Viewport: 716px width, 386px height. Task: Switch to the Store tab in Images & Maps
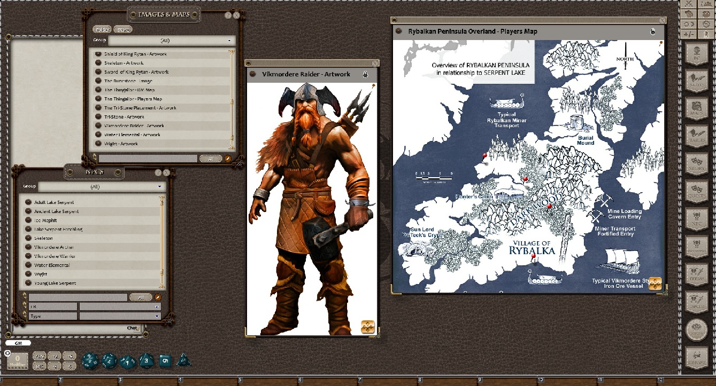[x=122, y=29]
